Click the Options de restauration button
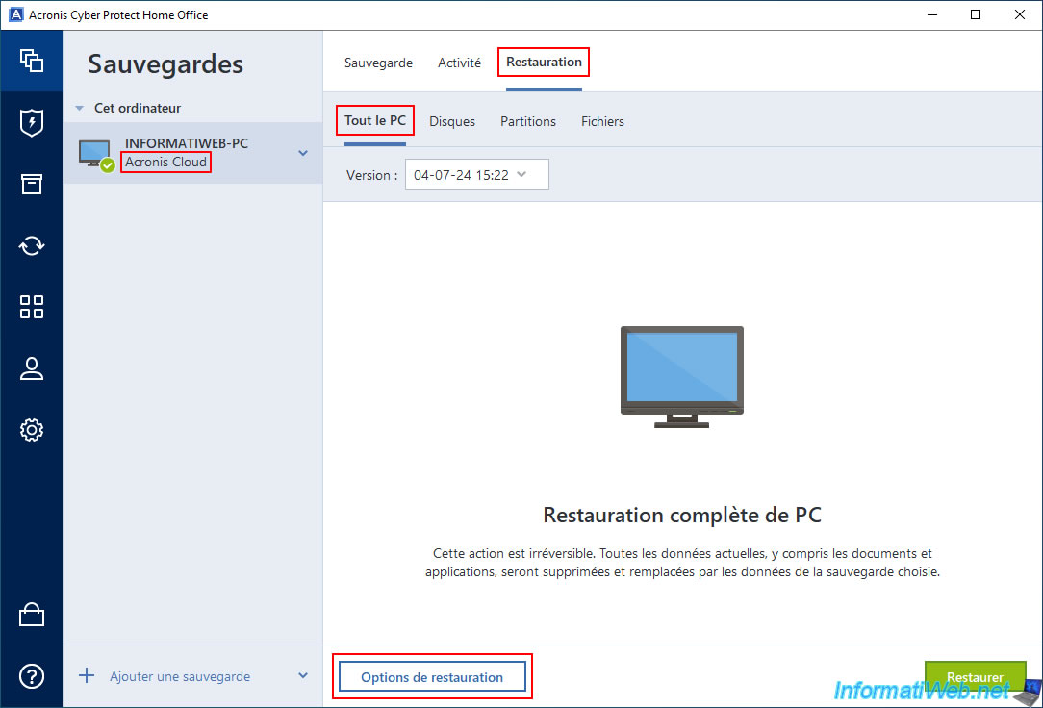 [x=432, y=677]
